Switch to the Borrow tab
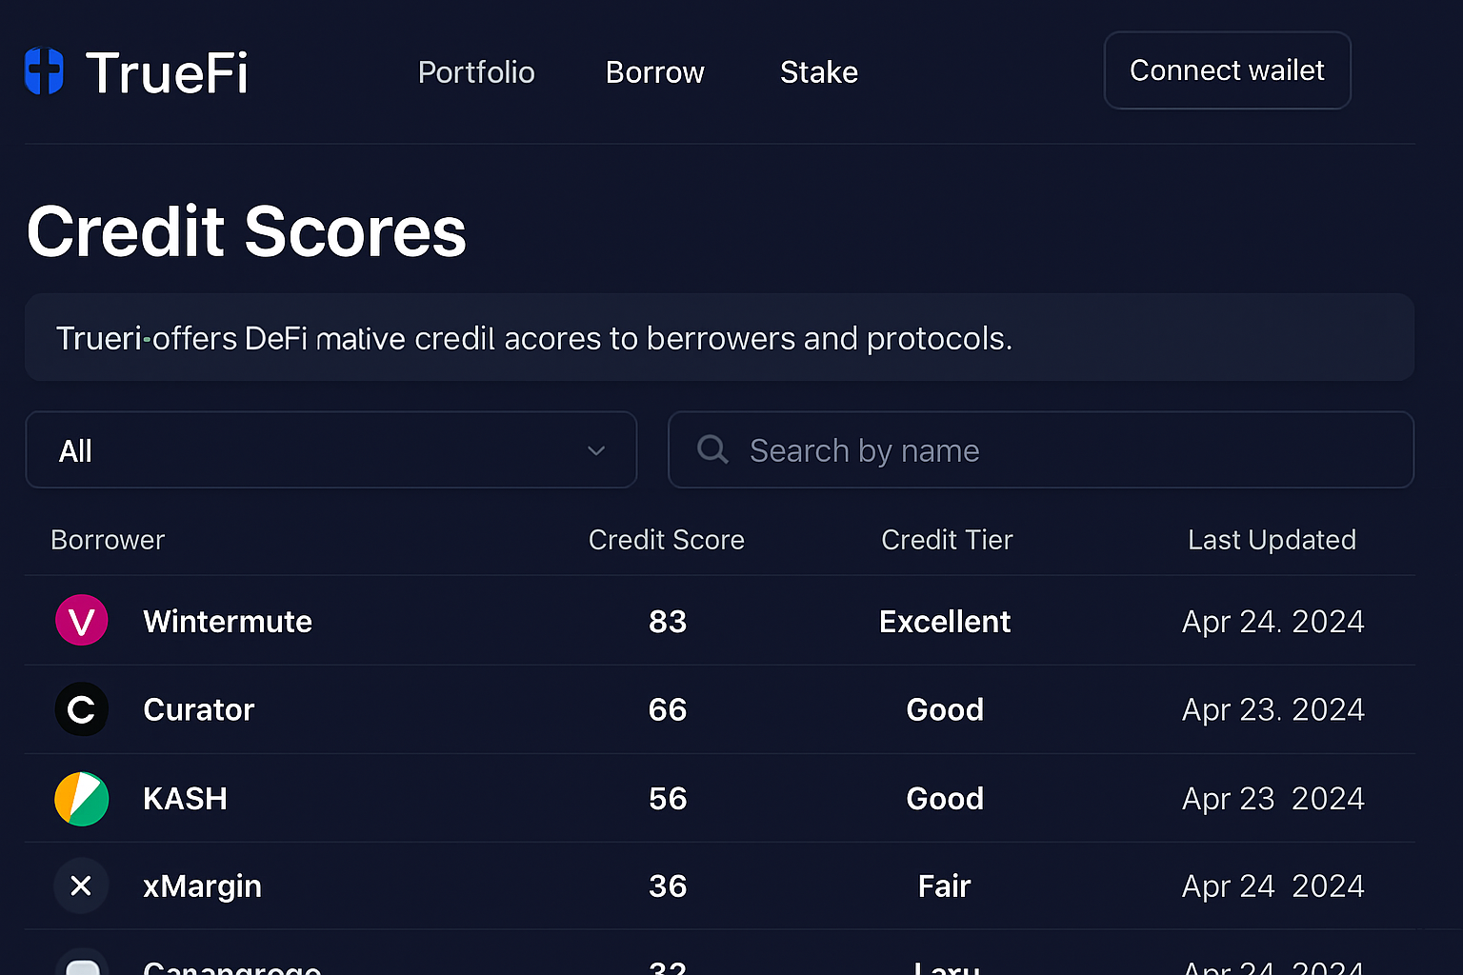This screenshot has height=975, width=1463. [x=654, y=72]
